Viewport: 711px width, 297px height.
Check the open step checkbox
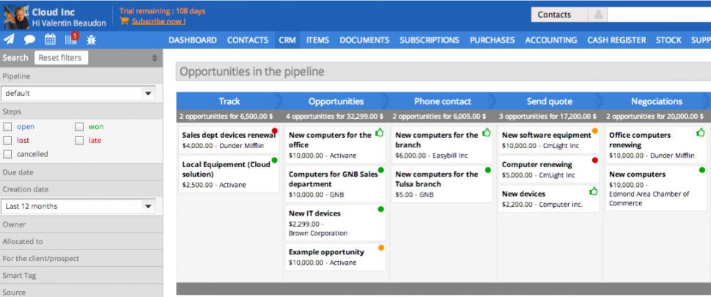7,127
